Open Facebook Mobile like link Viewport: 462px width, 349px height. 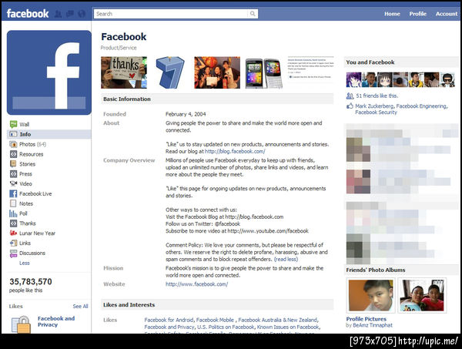215,320
